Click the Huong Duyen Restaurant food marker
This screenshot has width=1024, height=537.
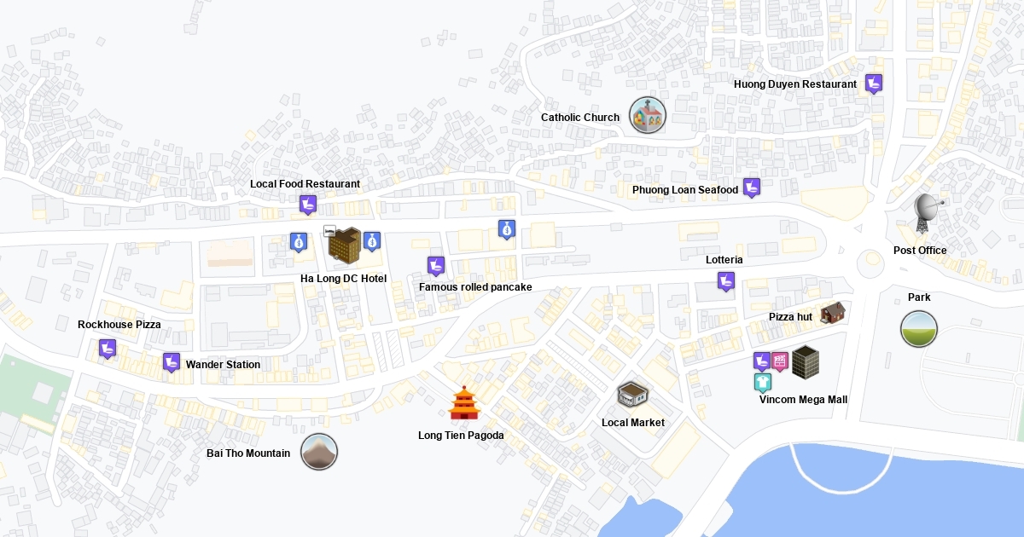[873, 84]
